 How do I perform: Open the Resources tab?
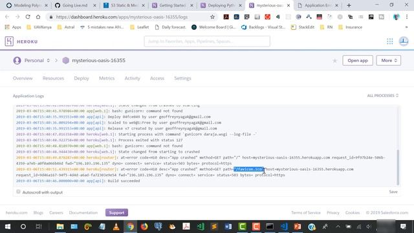(x=53, y=78)
